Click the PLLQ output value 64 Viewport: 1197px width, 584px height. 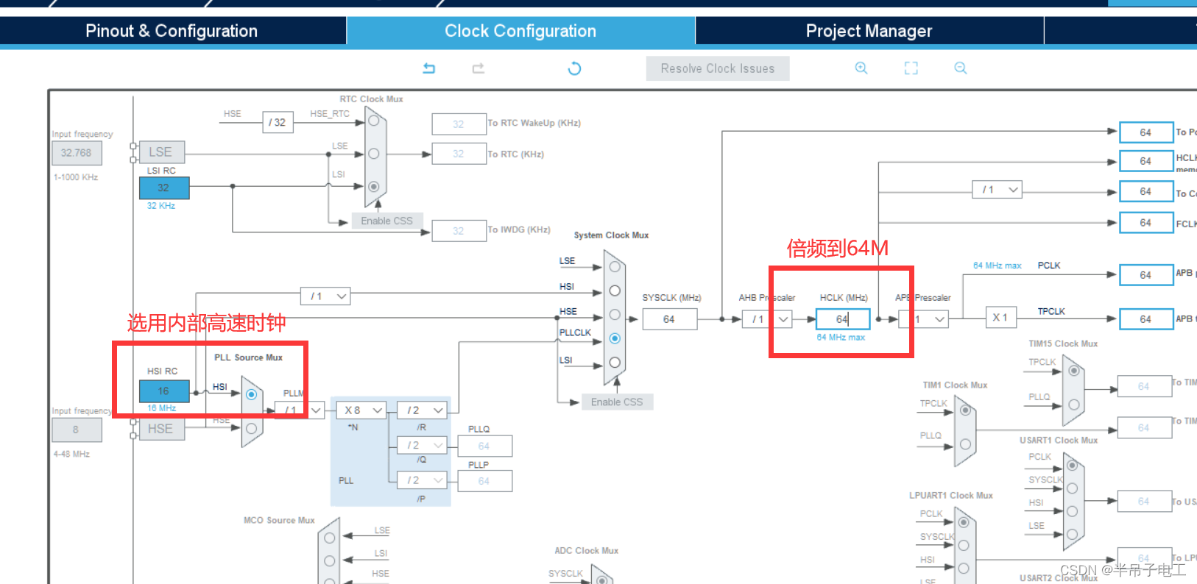[x=484, y=446]
